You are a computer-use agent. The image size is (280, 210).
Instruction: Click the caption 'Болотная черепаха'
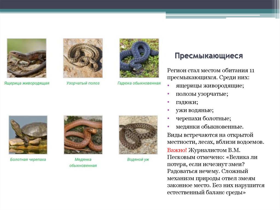point(28,159)
